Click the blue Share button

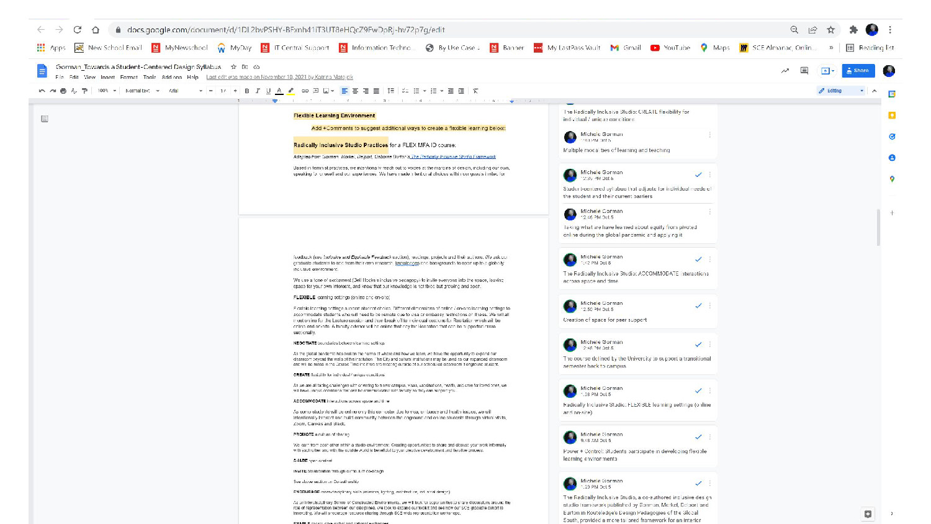click(x=858, y=71)
